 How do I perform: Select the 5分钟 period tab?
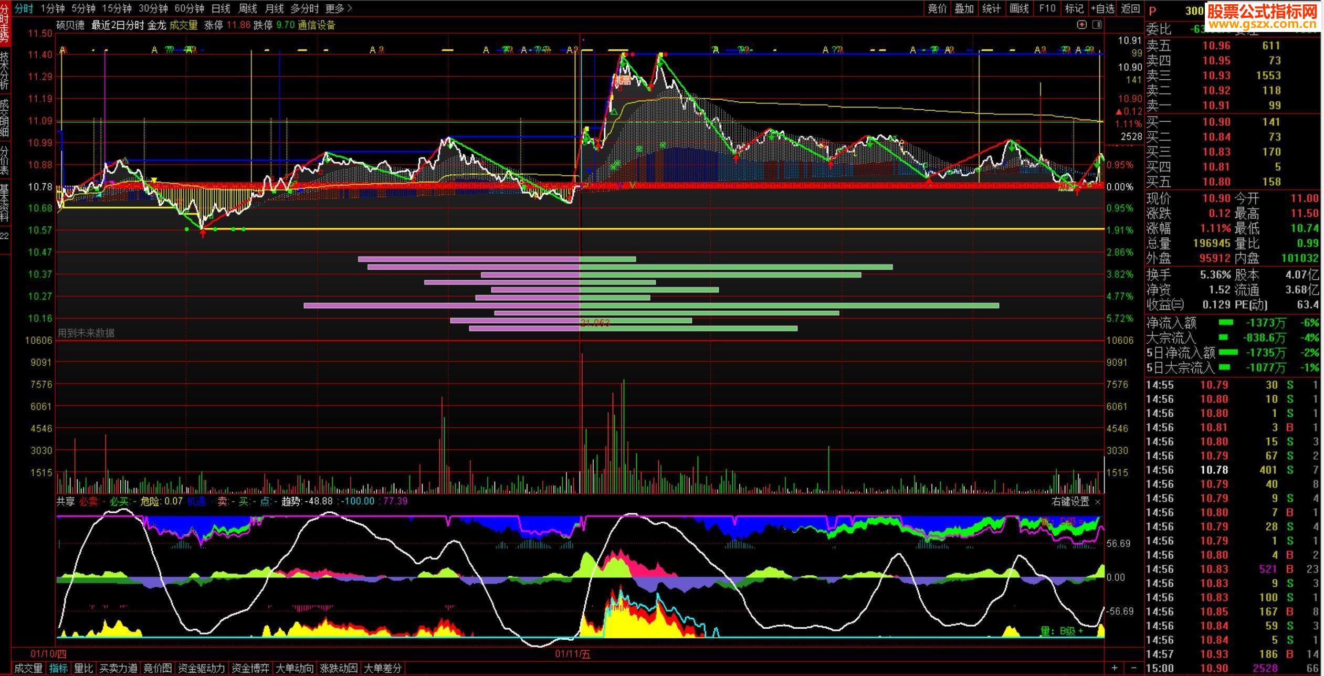pos(83,8)
